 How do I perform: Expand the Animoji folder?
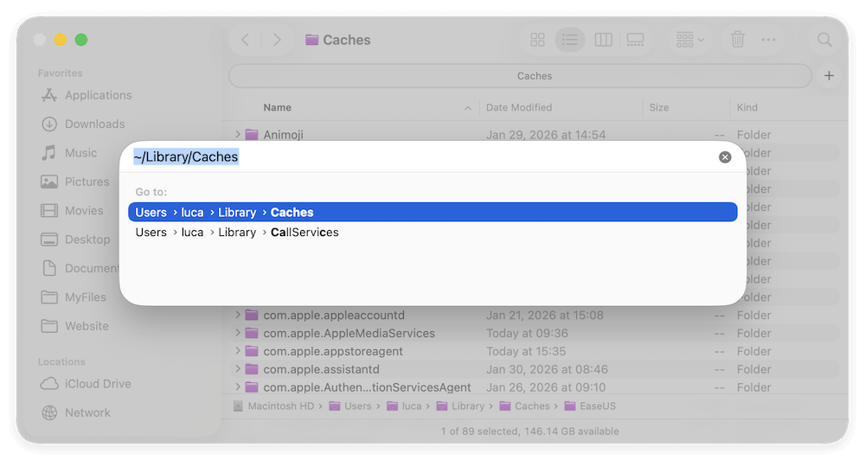pyautogui.click(x=237, y=134)
